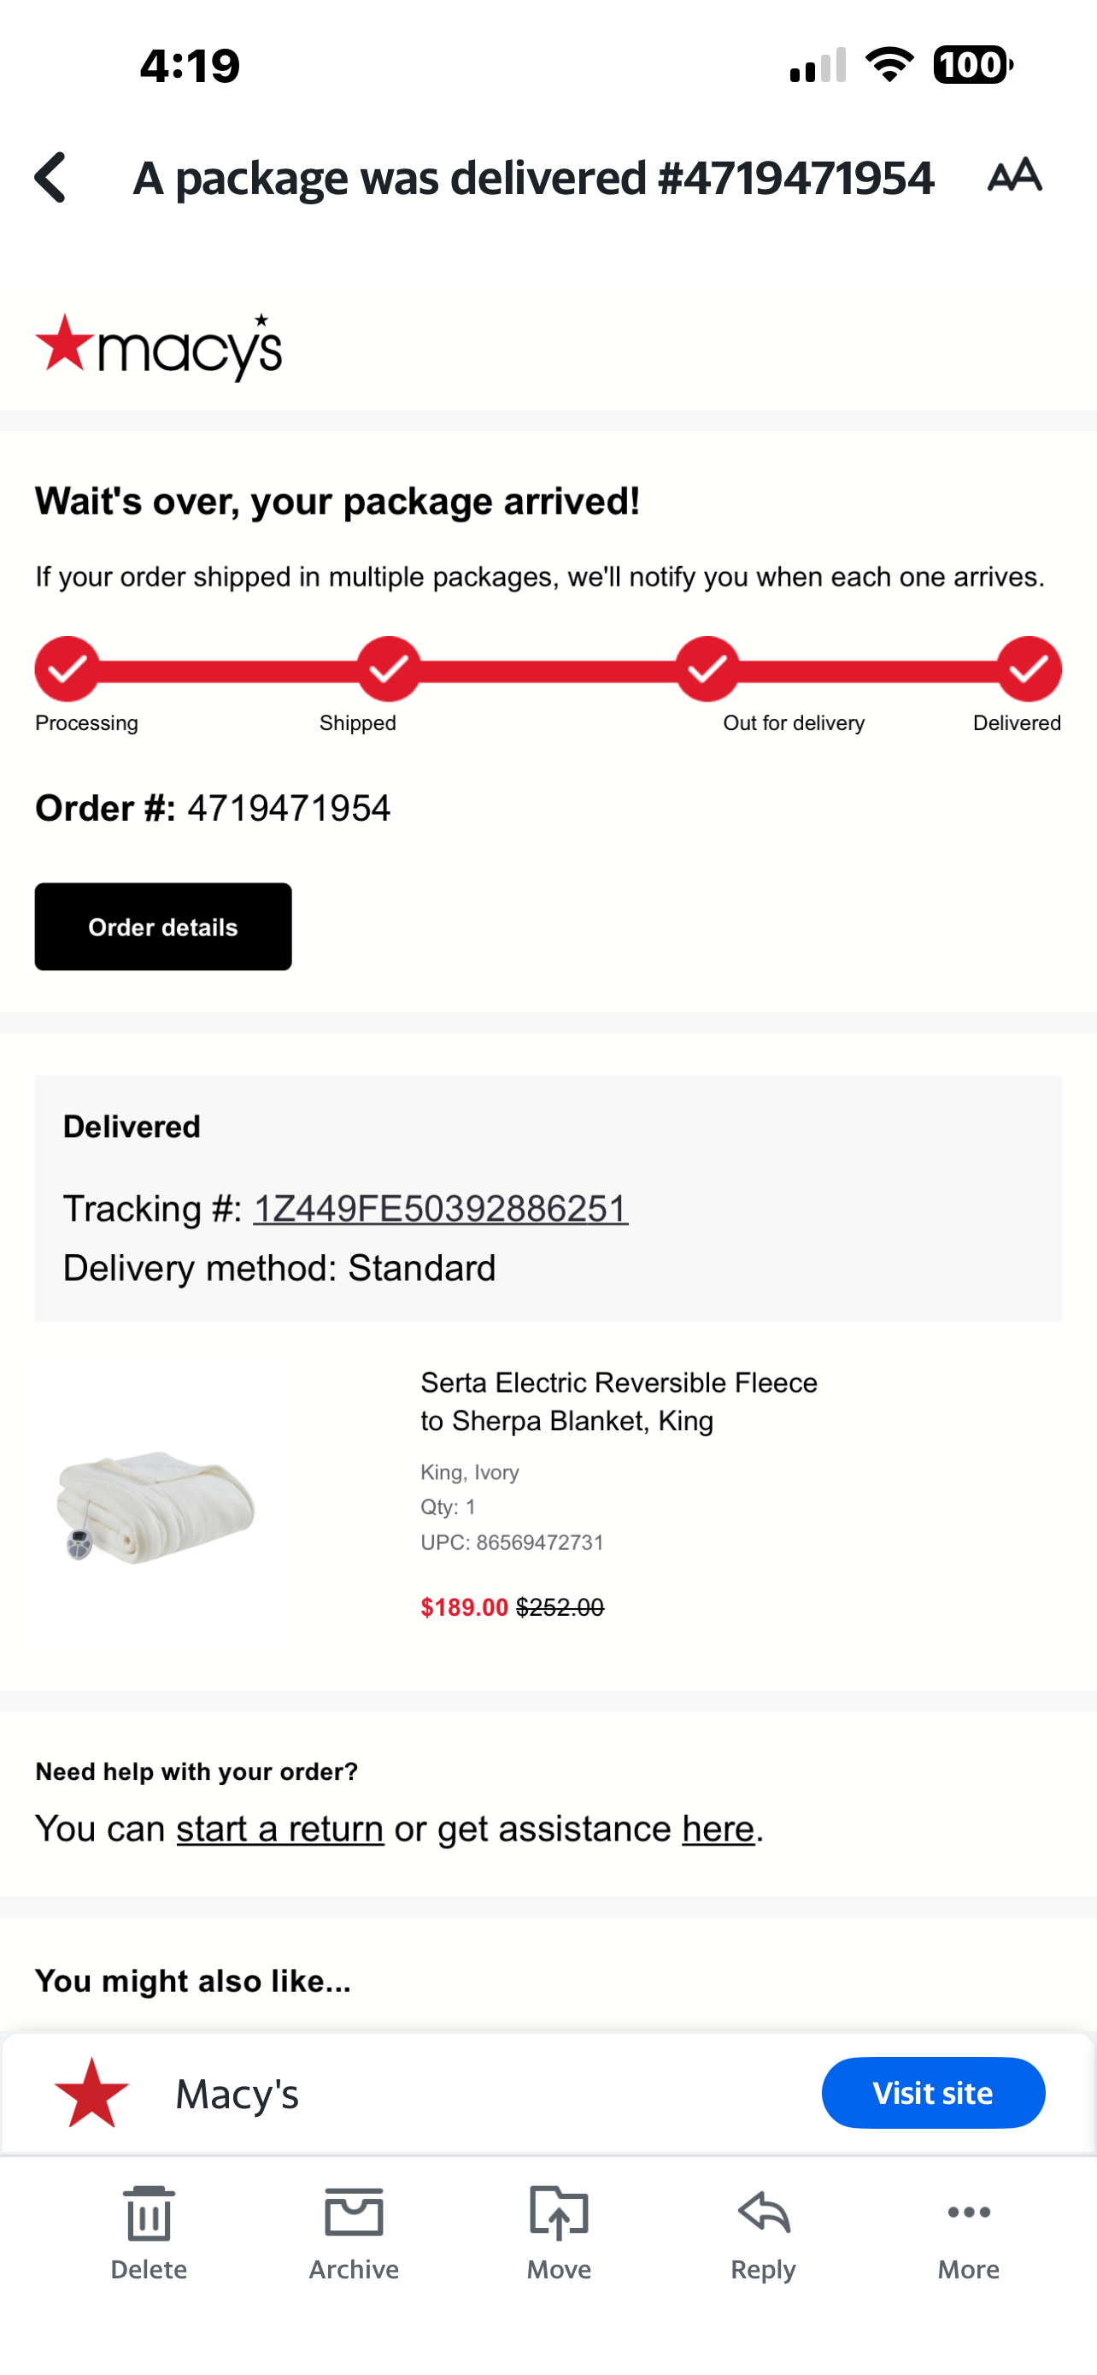
Task: Tap the Delivered checkmark on progress tracker
Action: (1029, 669)
